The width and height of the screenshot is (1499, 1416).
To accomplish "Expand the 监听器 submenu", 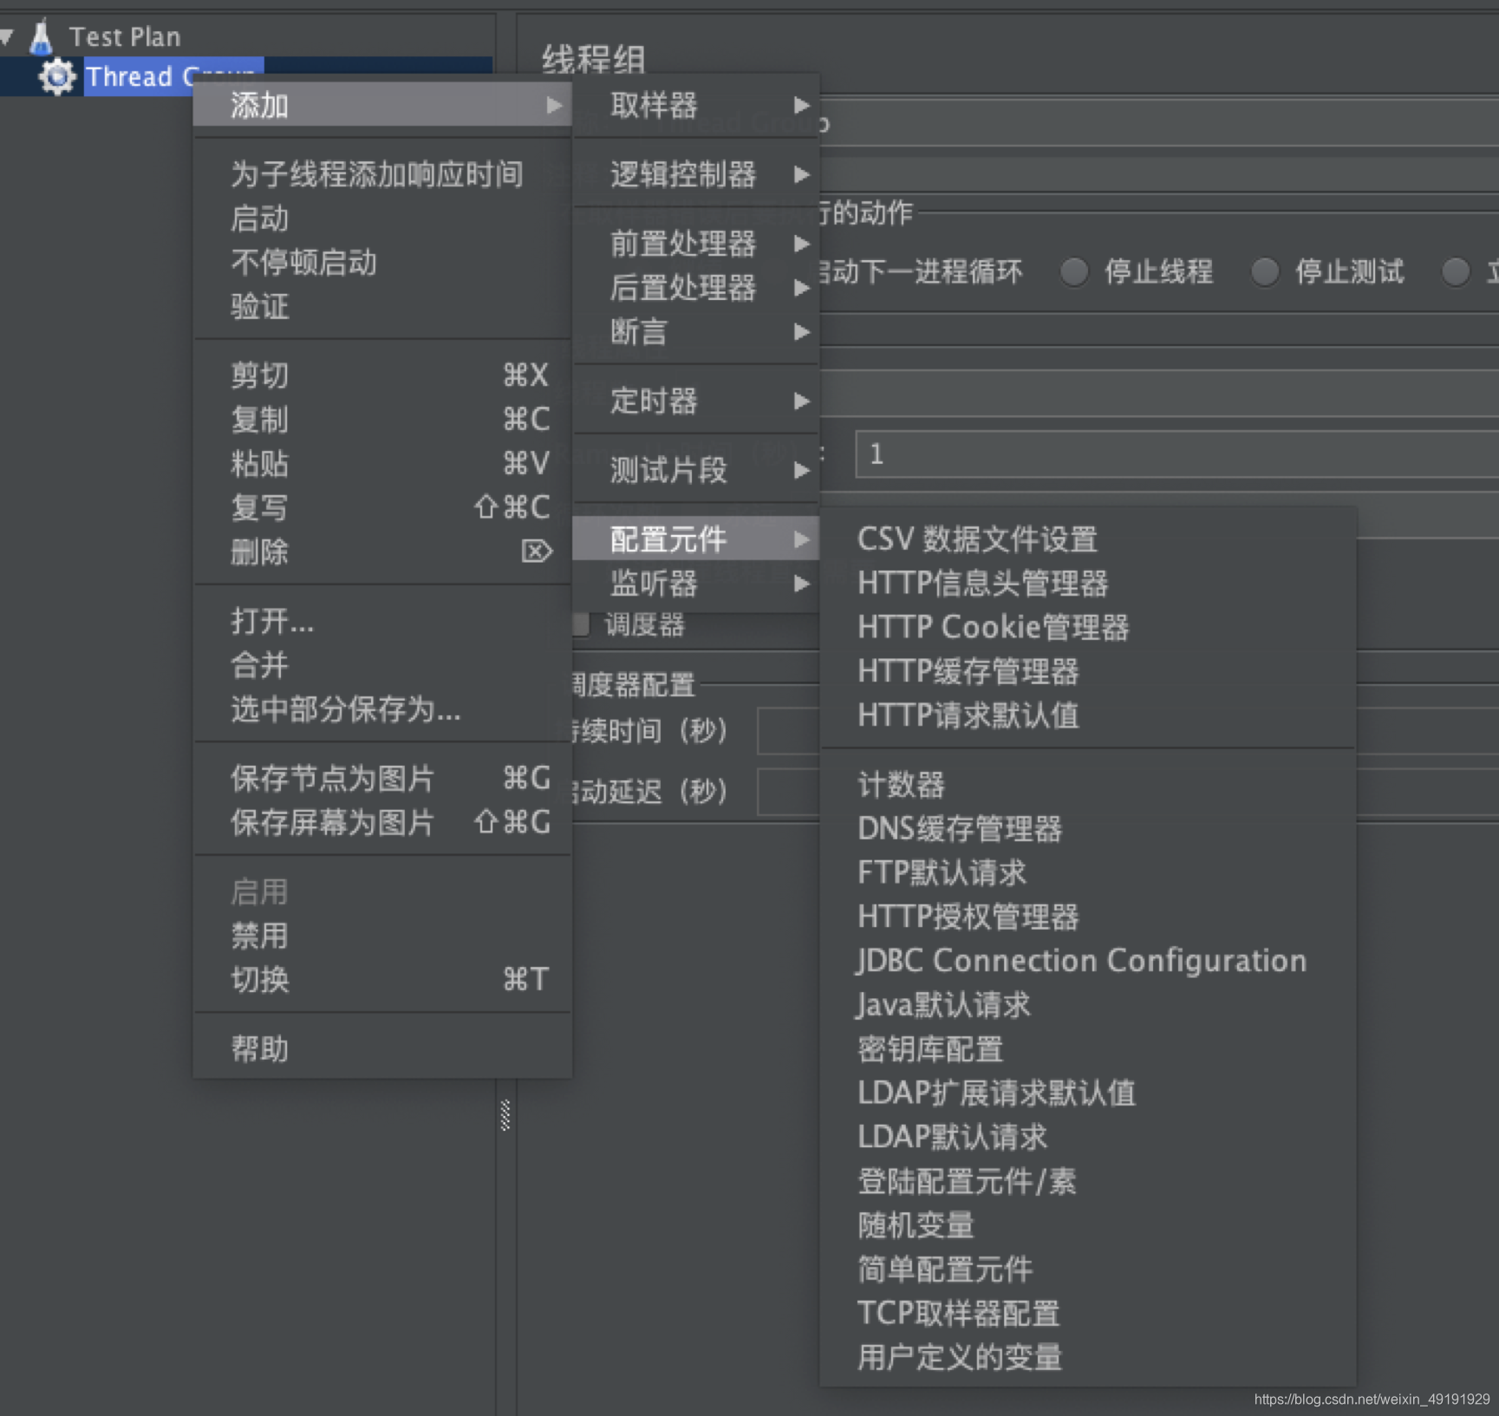I will pyautogui.click(x=696, y=584).
